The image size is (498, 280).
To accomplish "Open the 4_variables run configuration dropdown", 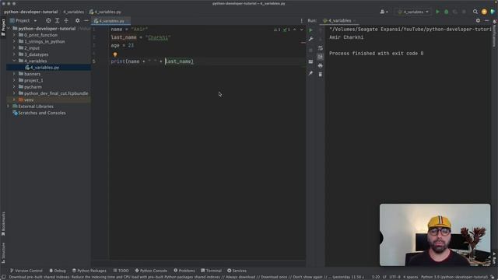I will click(413, 12).
